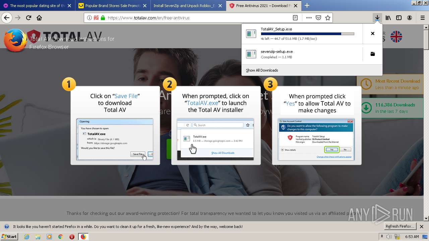Click the step 1 Save File instruction image
This screenshot has height=241, width=429.
(x=115, y=139)
